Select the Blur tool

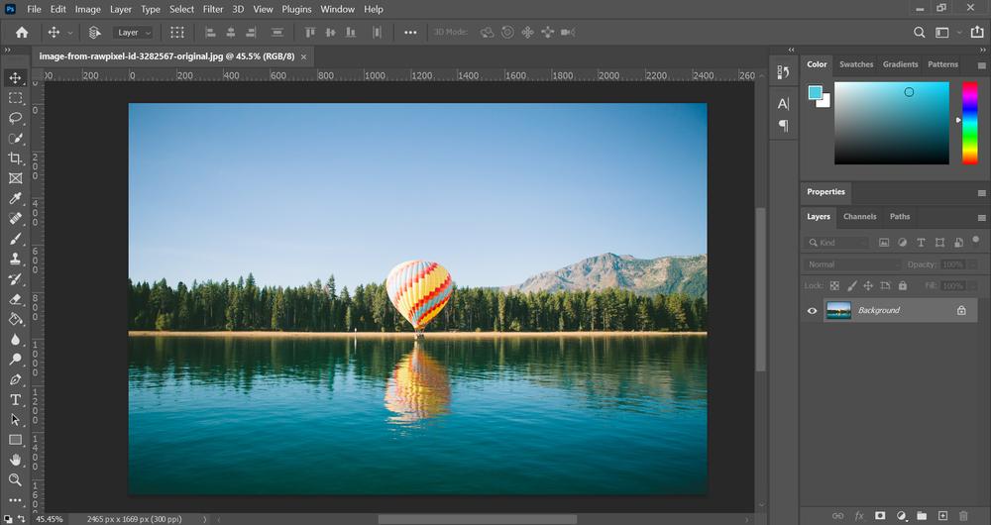[15, 339]
